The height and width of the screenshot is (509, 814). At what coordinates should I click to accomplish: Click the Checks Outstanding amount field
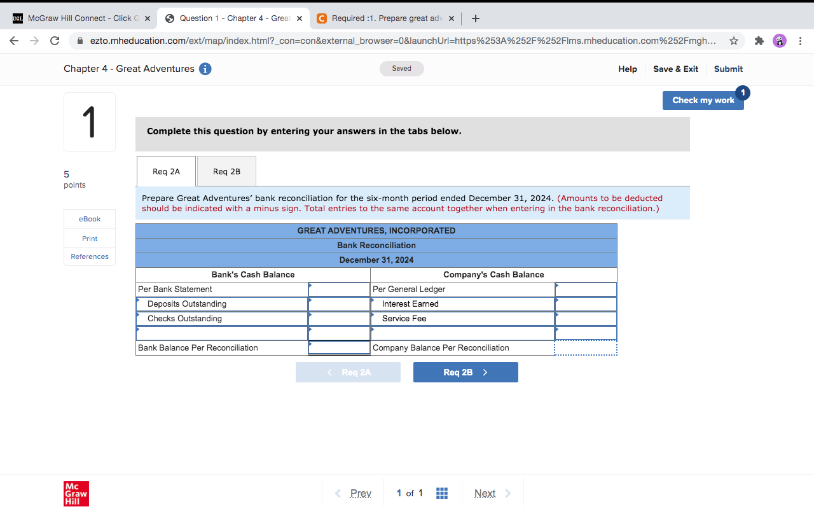pyautogui.click(x=339, y=319)
